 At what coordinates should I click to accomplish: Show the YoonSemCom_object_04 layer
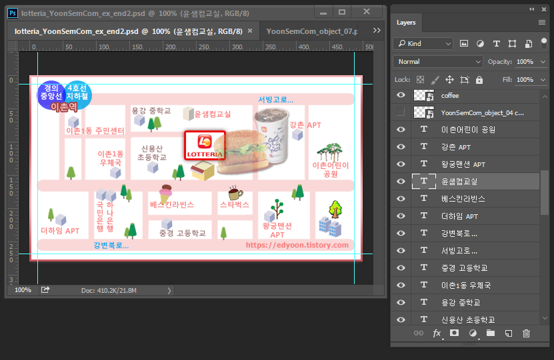click(x=401, y=112)
